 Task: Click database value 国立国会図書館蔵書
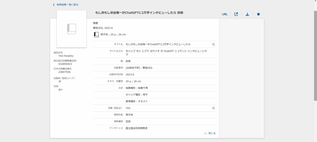tap(137, 128)
